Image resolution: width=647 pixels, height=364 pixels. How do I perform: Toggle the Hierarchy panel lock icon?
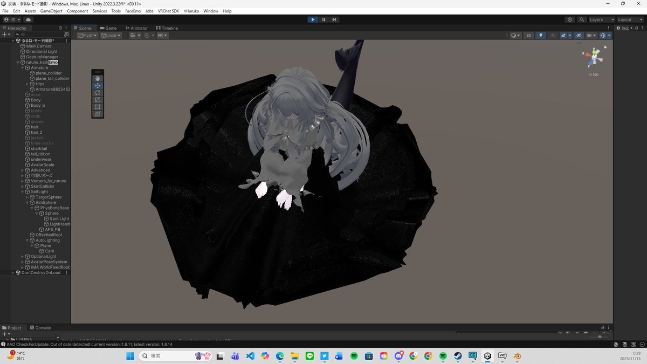tap(60, 28)
